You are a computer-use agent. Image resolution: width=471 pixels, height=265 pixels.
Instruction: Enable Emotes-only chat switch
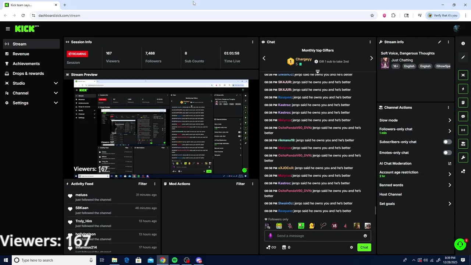[447, 153]
